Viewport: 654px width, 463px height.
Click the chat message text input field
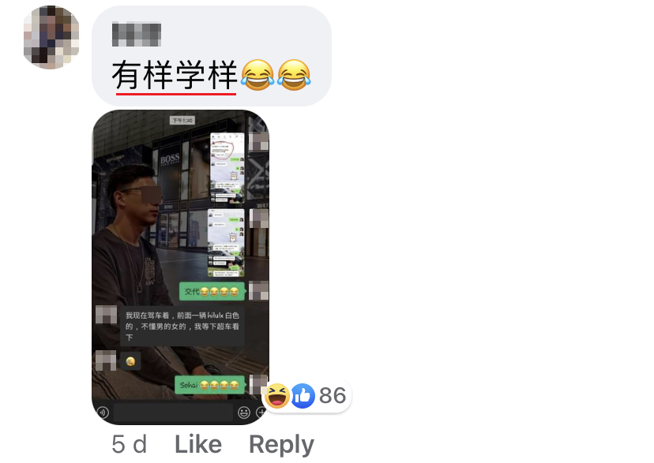(x=173, y=413)
